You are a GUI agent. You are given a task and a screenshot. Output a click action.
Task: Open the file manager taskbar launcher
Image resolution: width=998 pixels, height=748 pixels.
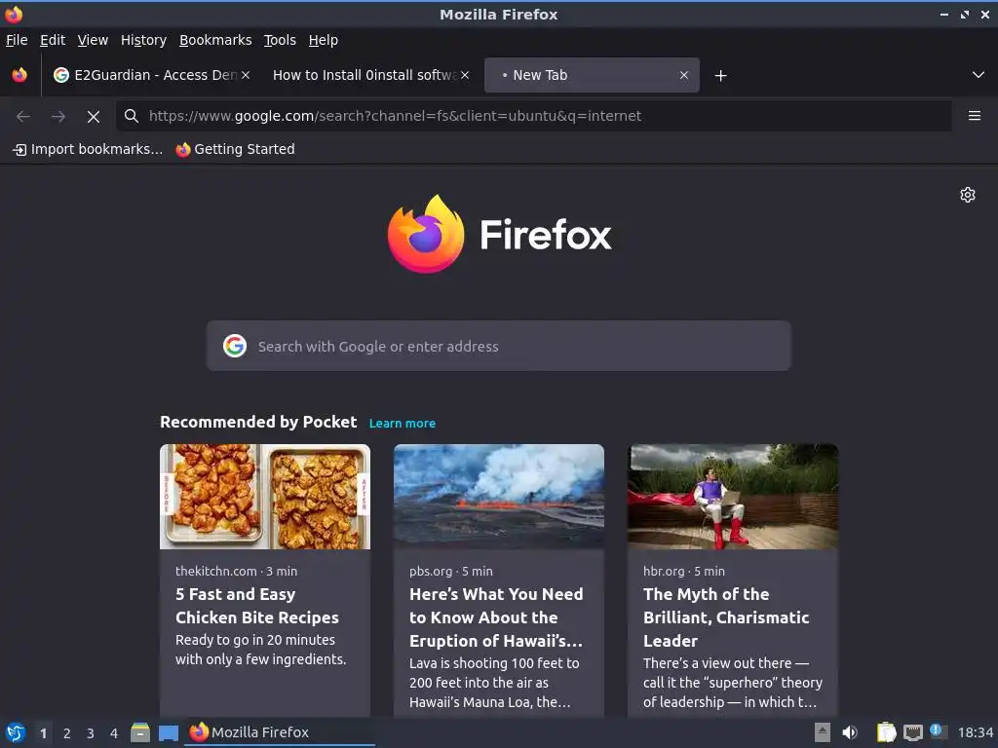[140, 732]
